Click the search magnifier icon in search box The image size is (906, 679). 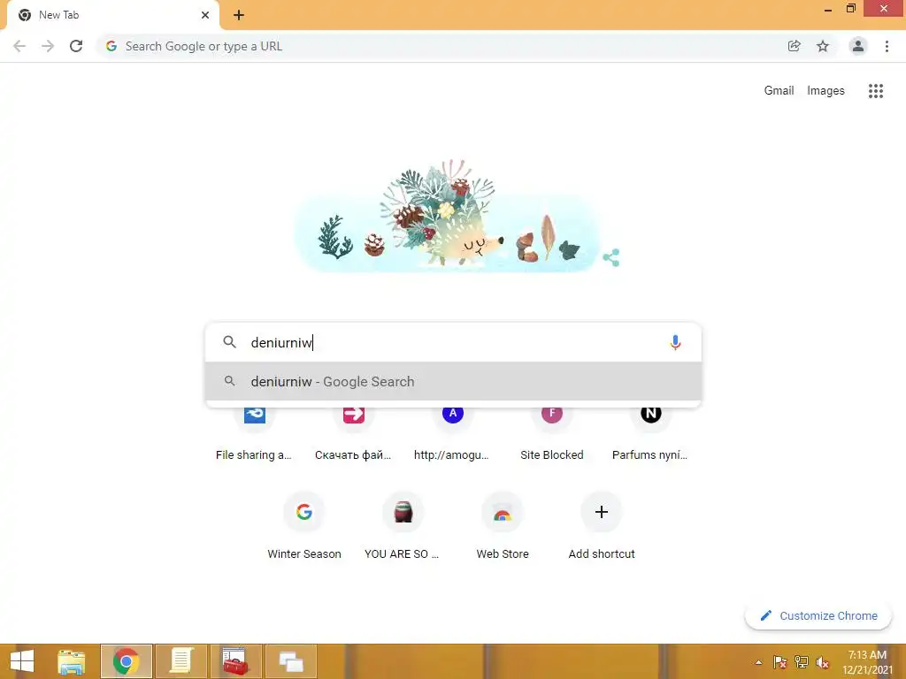pyautogui.click(x=229, y=342)
